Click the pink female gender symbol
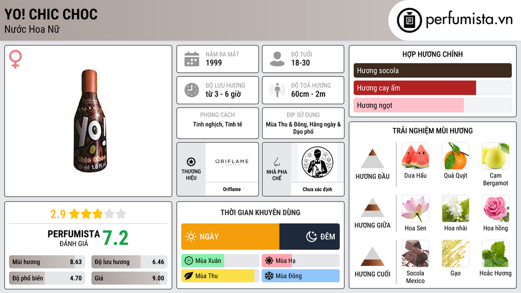Viewport: 521px width, 293px height. [15, 59]
